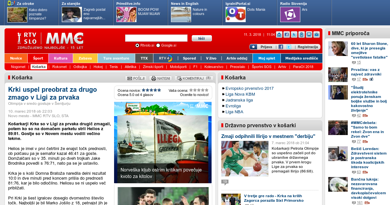Open the Norwegian whaling Greenpeace image thumbnail
The height and width of the screenshot is (205, 390).
point(163,143)
